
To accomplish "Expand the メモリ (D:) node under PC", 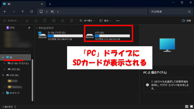I will pos(5,69).
